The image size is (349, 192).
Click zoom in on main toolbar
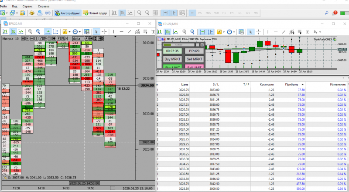(x=139, y=13)
